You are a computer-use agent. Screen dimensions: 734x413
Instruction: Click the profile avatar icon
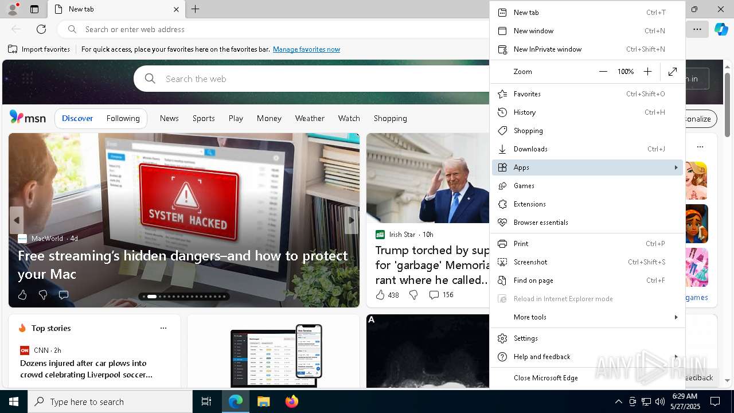click(12, 9)
